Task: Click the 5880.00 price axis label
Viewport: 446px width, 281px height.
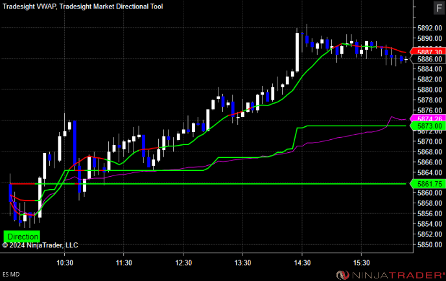Action: [x=430, y=90]
